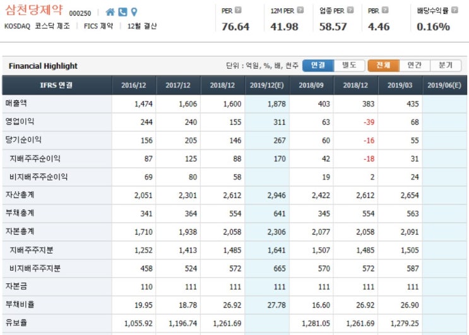469x335 pixels.
Task: Click the 유보율 row label
Action: (16, 323)
